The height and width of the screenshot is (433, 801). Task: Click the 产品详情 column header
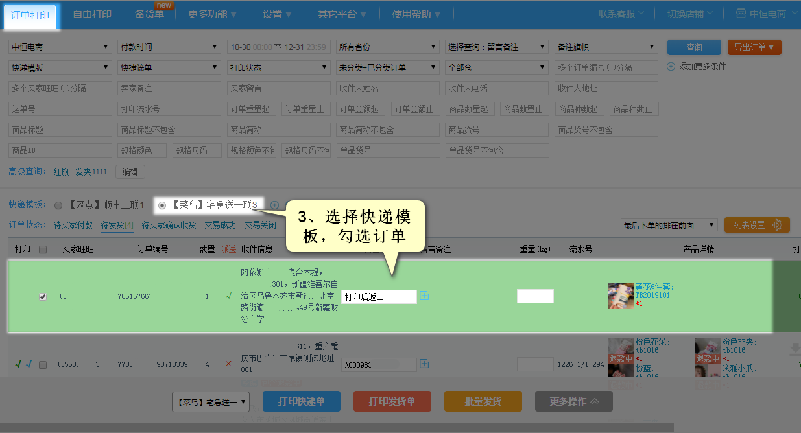(699, 249)
